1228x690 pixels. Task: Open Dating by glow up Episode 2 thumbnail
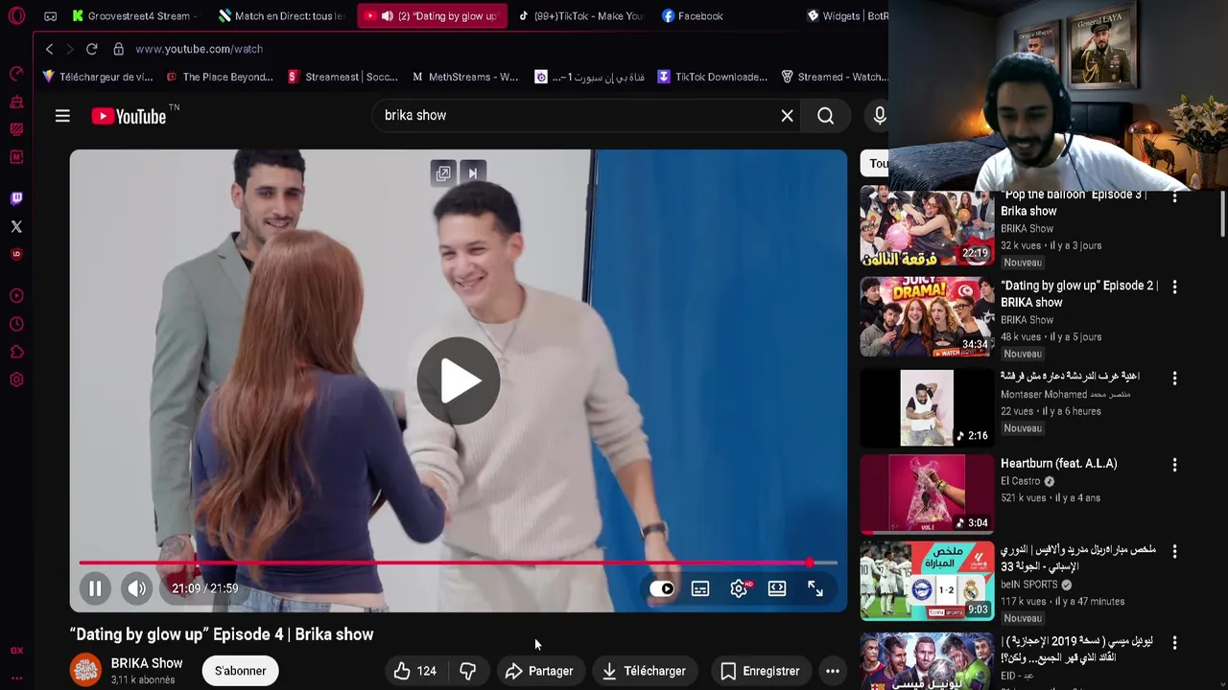tap(927, 317)
